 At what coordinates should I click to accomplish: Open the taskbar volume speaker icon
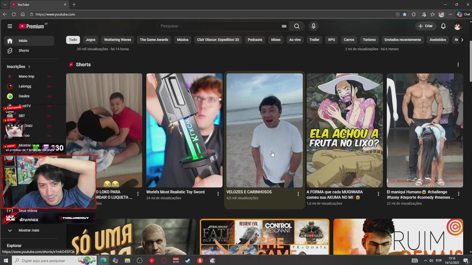pyautogui.click(x=432, y=261)
